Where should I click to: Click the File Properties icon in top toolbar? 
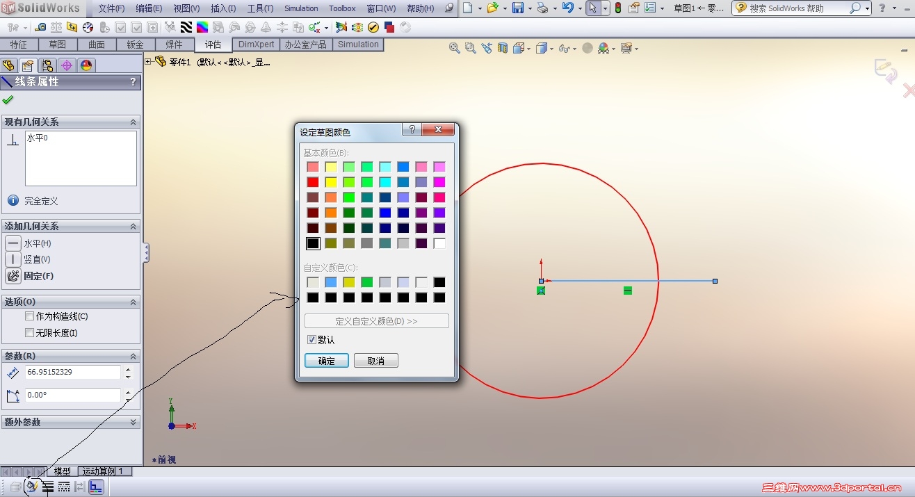click(x=634, y=8)
